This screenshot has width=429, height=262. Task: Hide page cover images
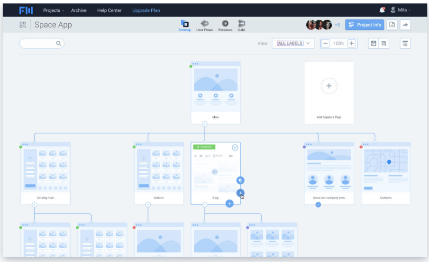[x=384, y=43]
